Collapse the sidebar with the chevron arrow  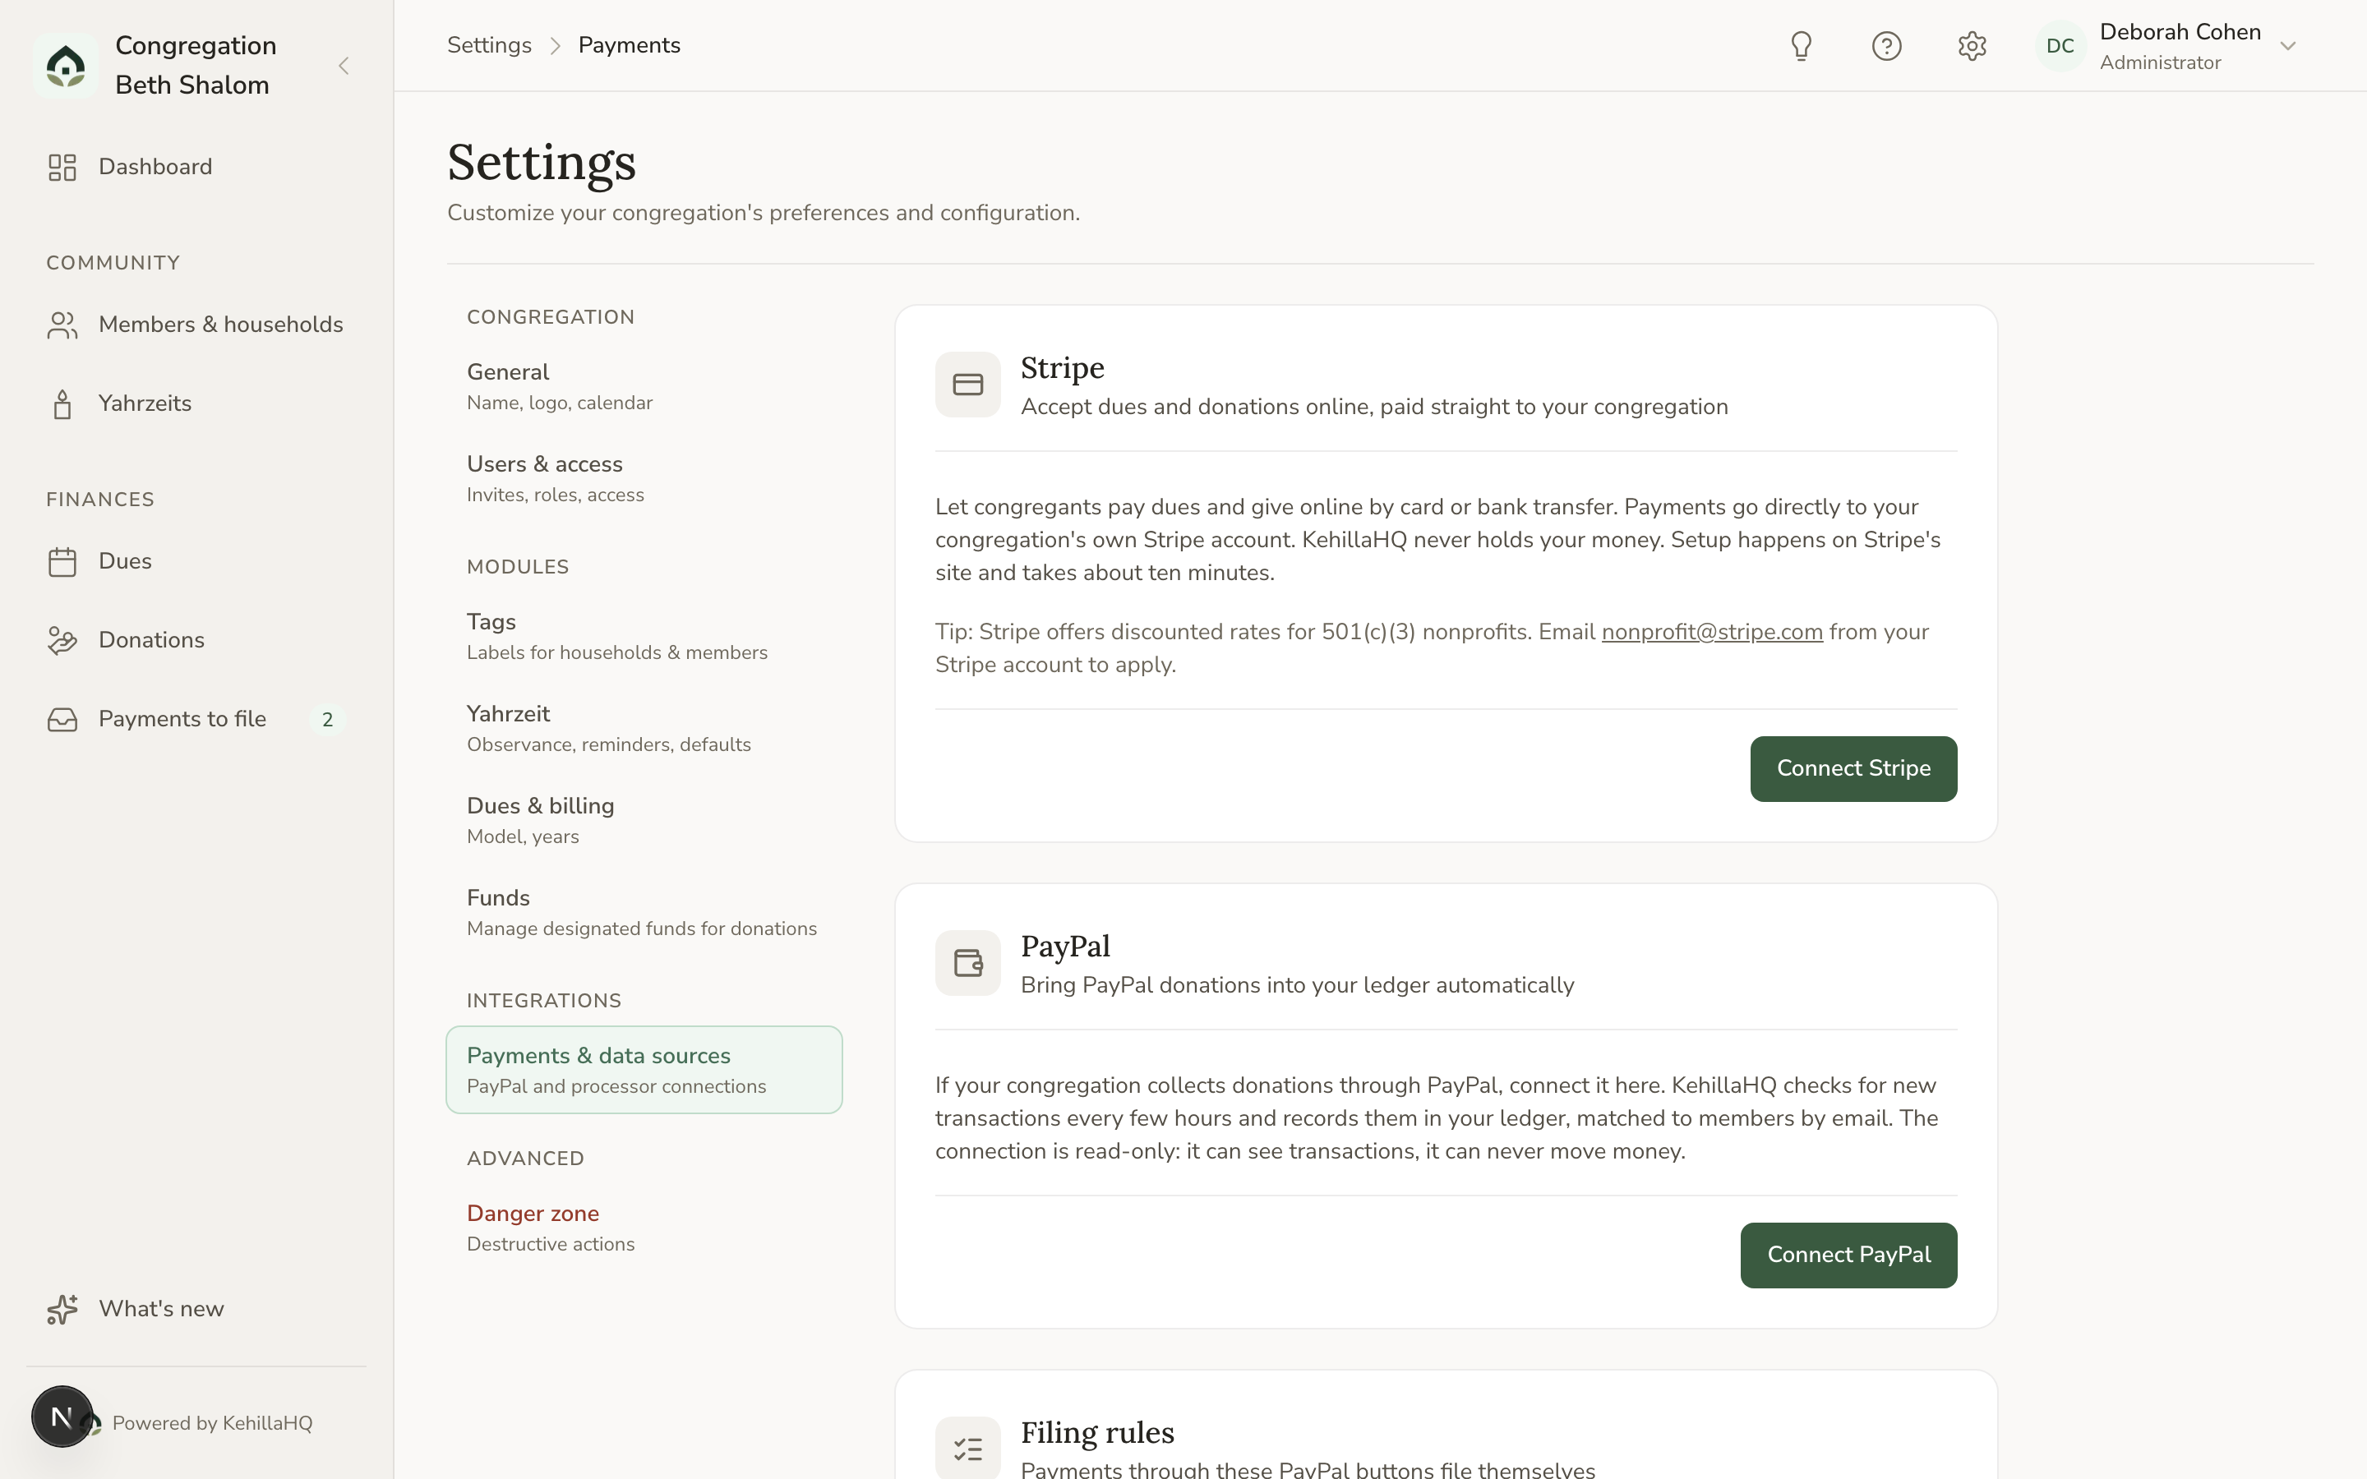pos(344,66)
